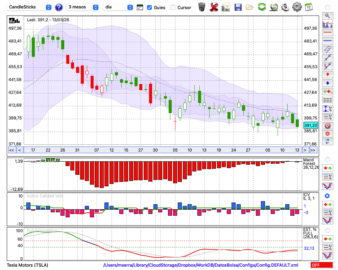The height and width of the screenshot is (270, 338).
Task: Click the >> jump to end button
Action: point(313,150)
